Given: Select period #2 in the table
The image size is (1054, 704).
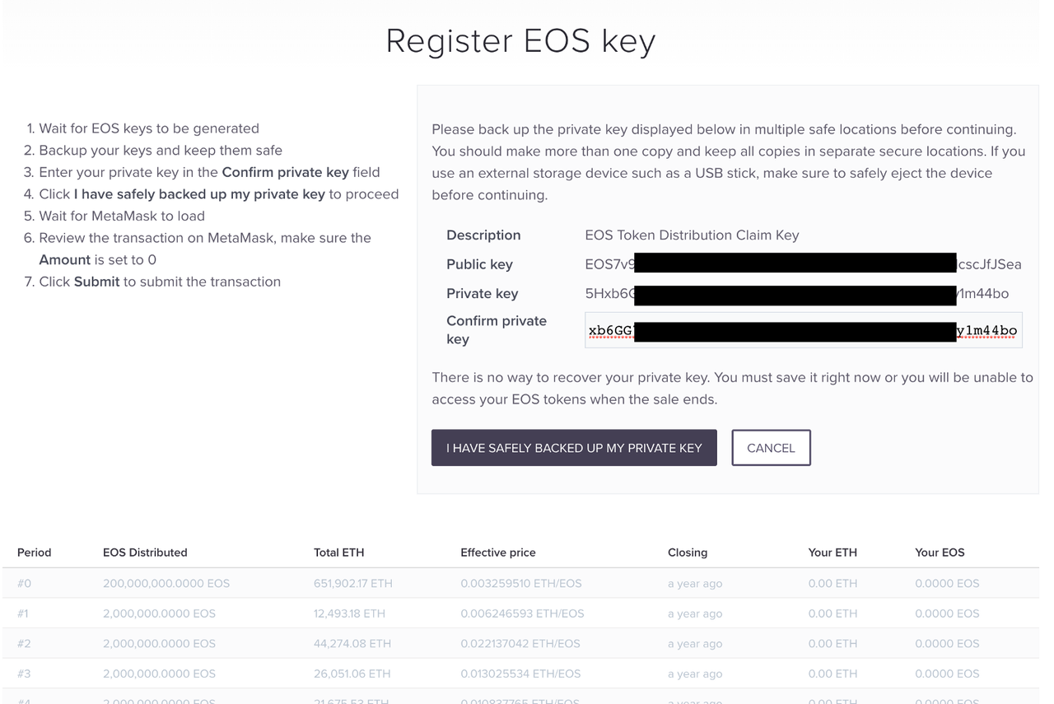Looking at the screenshot, I should (x=24, y=644).
